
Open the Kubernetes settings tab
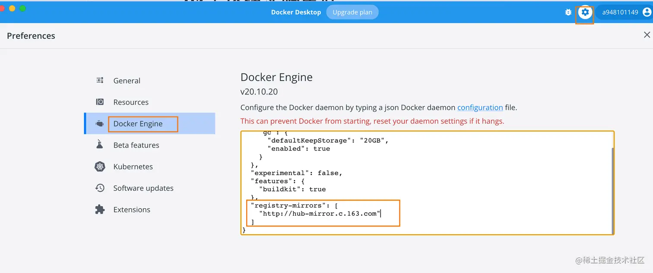[133, 167]
